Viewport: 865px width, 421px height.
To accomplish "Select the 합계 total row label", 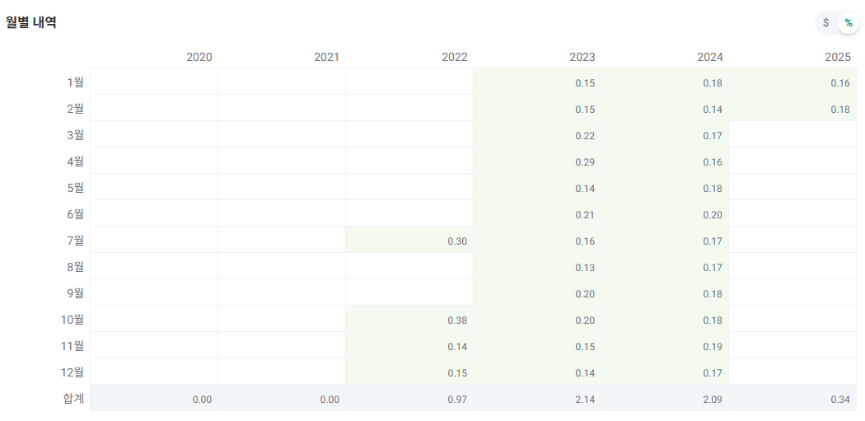I will coord(73,399).
